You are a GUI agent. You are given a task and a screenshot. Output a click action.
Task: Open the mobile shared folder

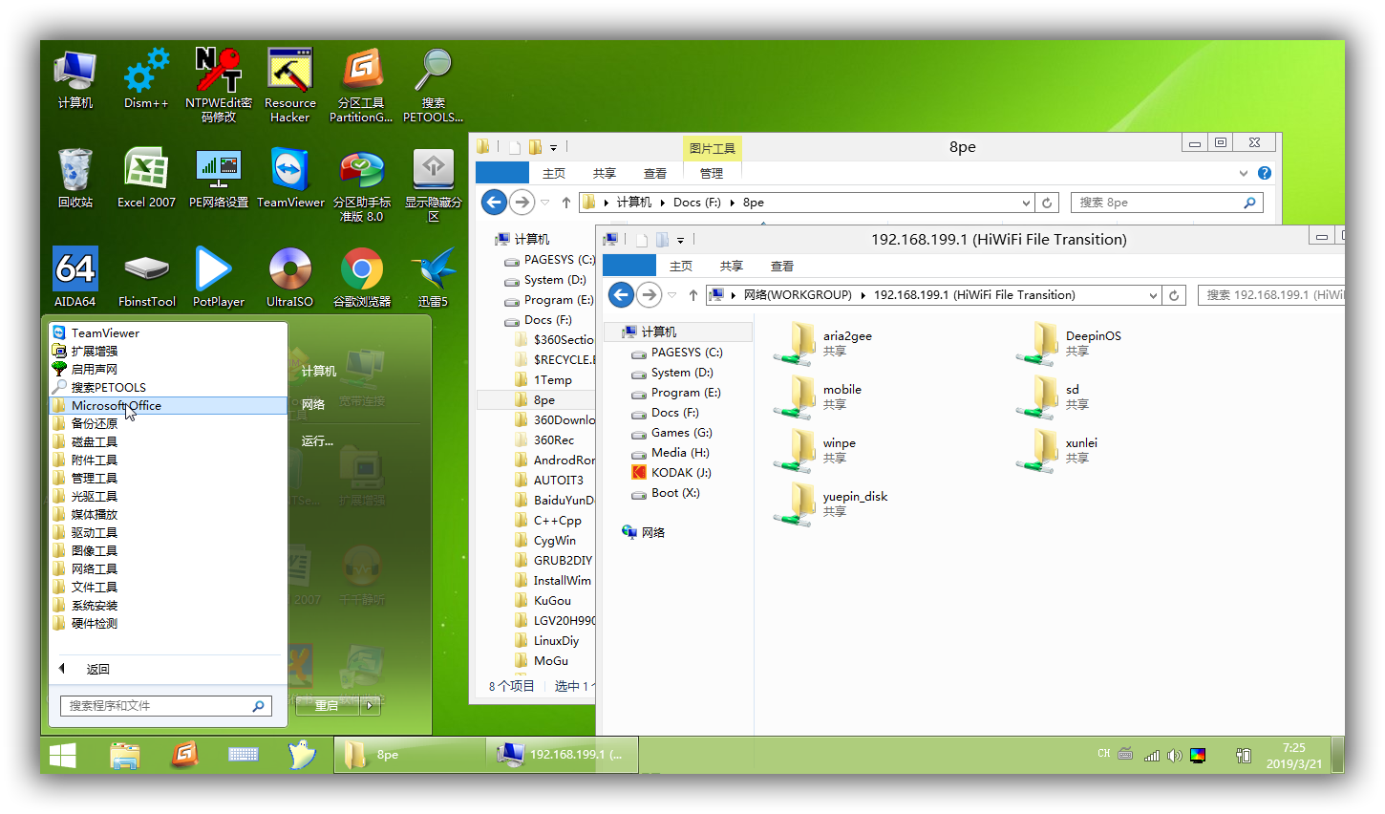coord(818,396)
